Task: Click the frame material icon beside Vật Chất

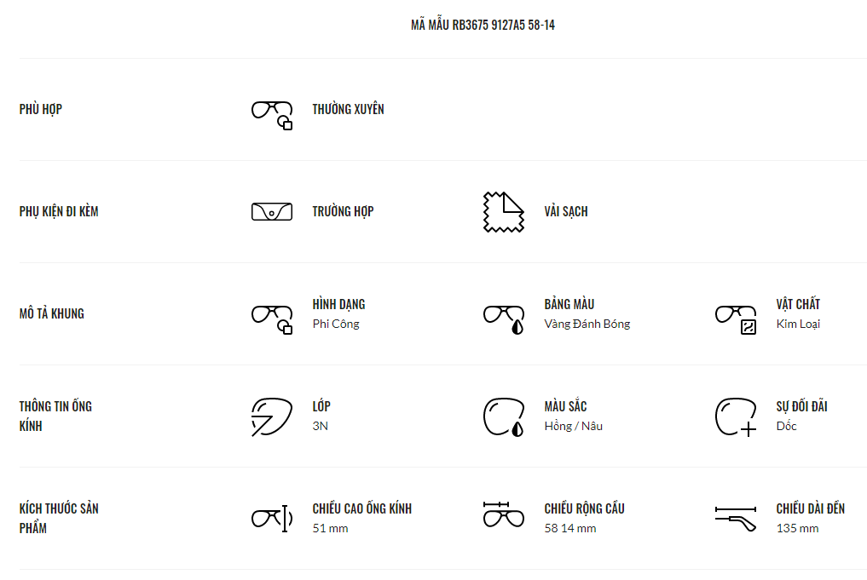Action: click(736, 318)
